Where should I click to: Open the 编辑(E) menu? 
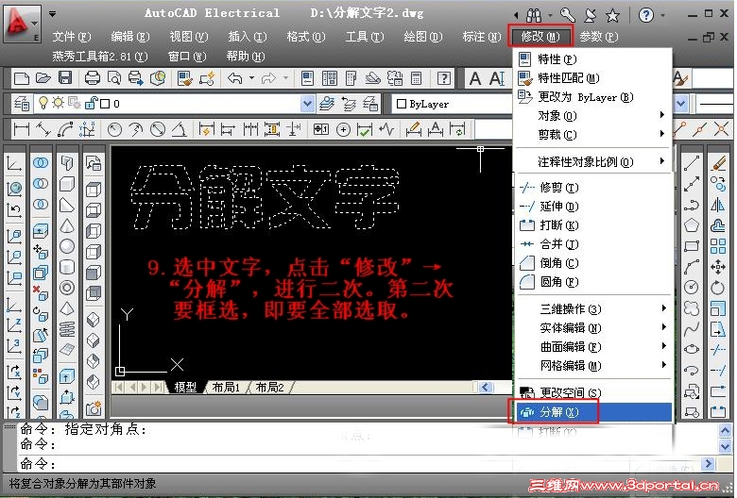(130, 37)
